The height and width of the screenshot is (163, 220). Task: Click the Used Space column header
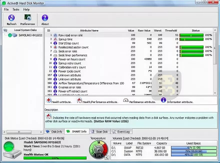point(193,143)
